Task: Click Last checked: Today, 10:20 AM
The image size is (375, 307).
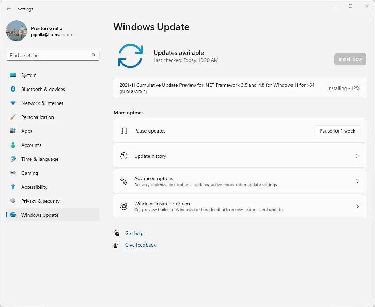Action: click(186, 60)
